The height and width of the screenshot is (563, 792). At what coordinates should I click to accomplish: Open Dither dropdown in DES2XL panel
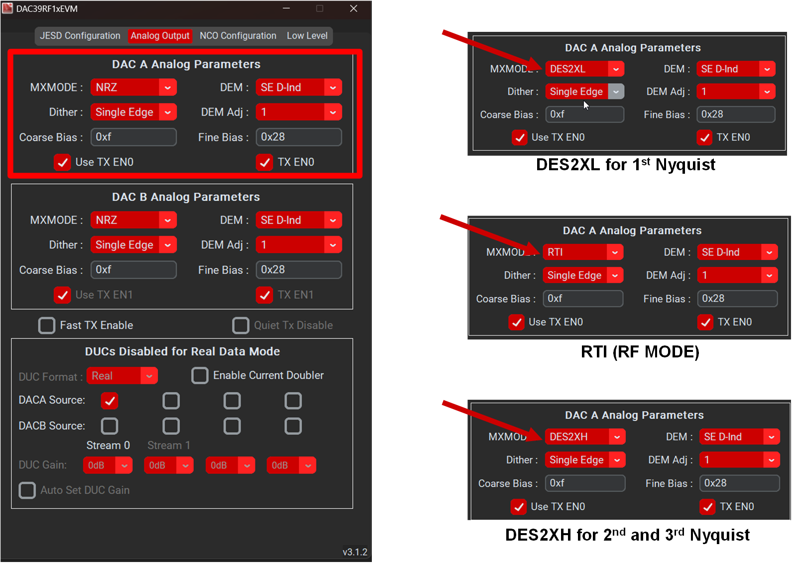(584, 92)
